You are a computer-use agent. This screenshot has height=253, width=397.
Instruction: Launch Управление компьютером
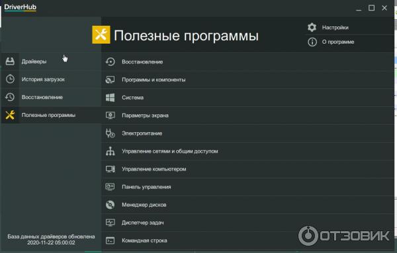click(x=248, y=169)
